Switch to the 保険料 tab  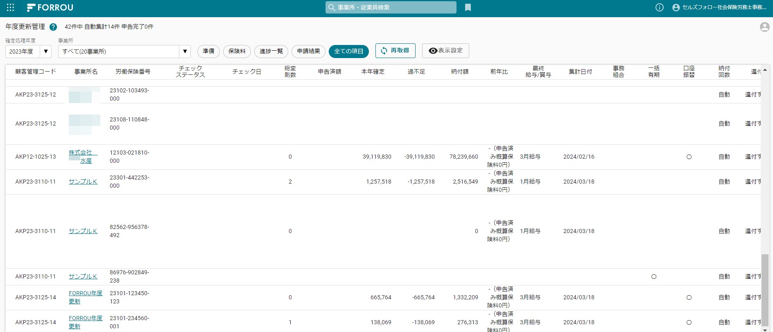point(237,51)
